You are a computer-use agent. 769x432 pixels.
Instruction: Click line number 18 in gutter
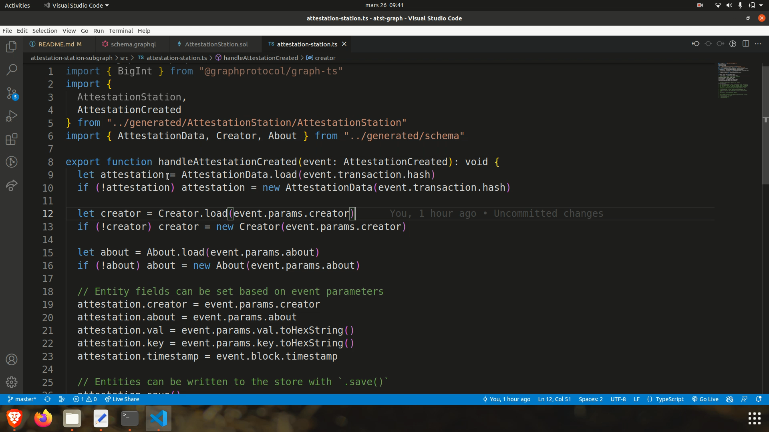tap(48, 292)
